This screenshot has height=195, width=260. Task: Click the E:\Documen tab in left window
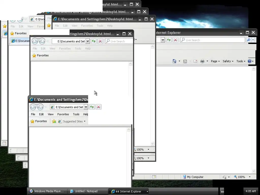(x=20, y=41)
